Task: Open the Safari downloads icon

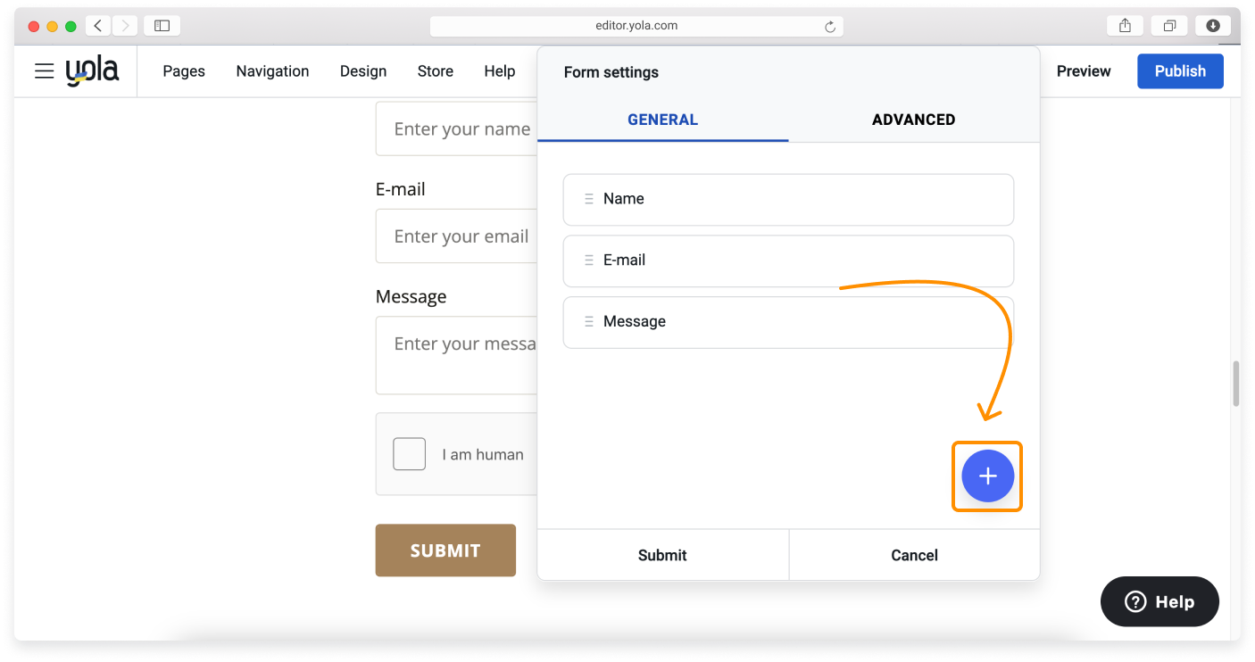Action: [x=1213, y=26]
